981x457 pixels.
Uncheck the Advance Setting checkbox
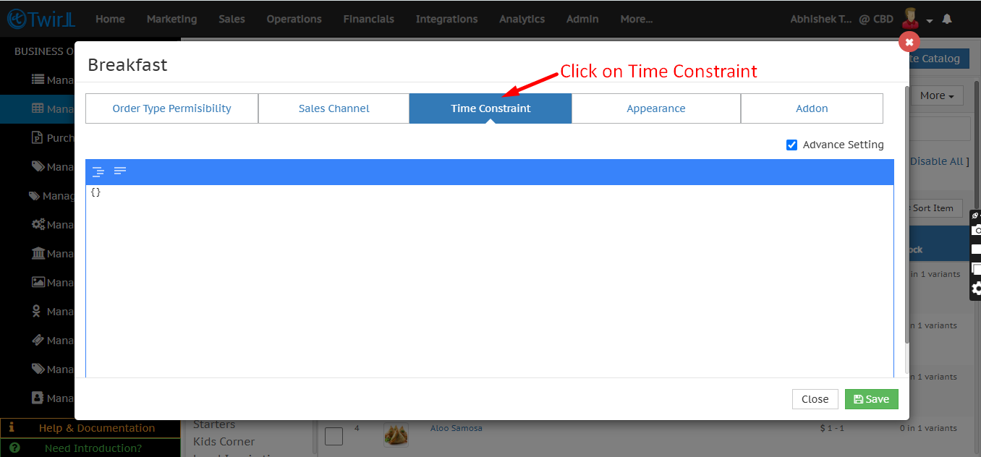(791, 145)
